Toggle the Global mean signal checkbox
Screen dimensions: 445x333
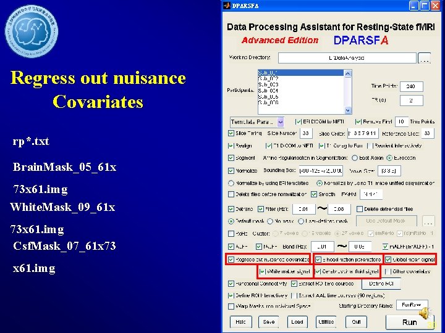coord(388,260)
